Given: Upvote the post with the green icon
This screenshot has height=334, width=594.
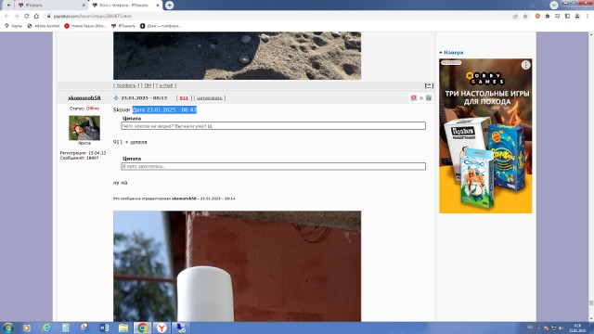Looking at the screenshot, I should coord(429,97).
